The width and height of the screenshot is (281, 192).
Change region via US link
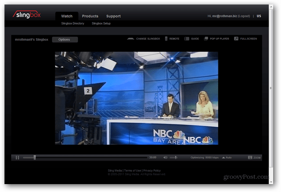259,16
